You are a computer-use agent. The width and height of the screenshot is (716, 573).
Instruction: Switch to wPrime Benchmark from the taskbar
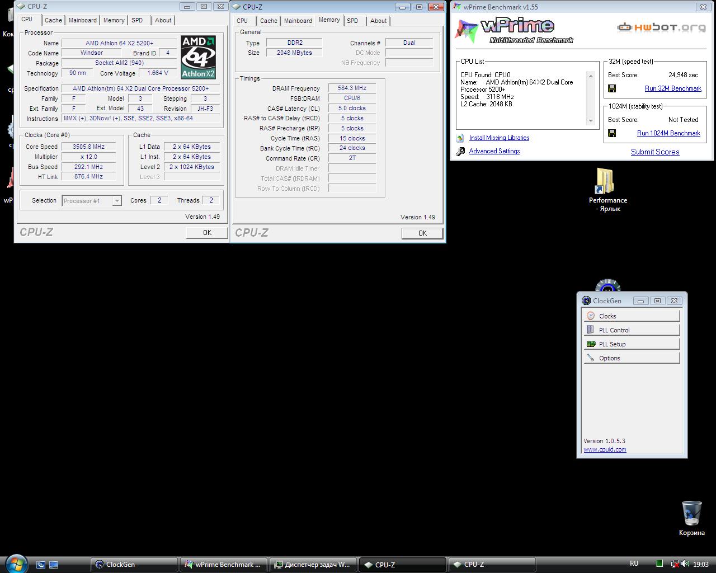click(x=223, y=565)
